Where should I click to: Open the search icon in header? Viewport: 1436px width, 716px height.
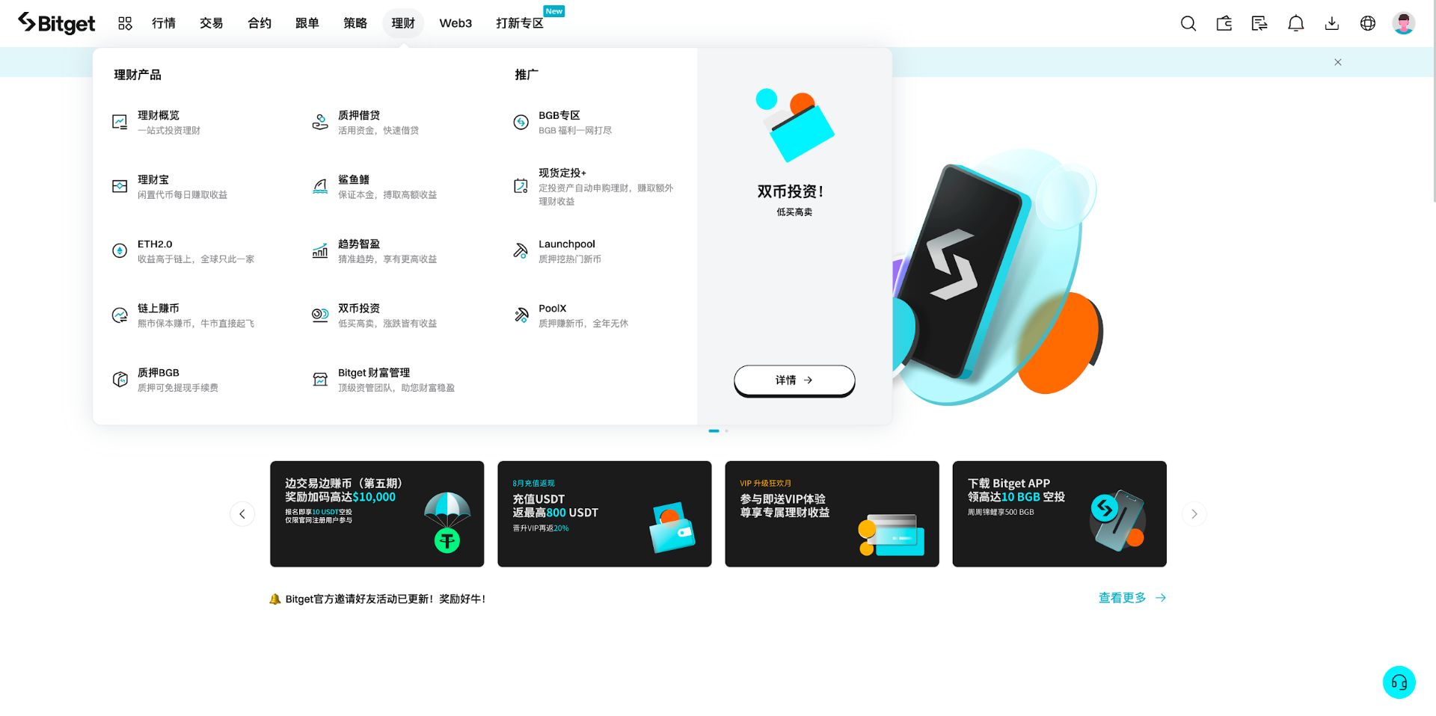(1188, 23)
